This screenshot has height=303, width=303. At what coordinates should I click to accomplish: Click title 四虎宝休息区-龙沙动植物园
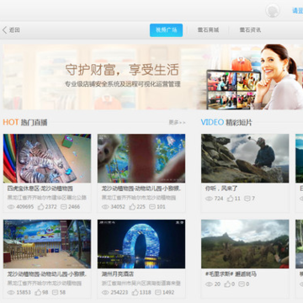[40, 189]
